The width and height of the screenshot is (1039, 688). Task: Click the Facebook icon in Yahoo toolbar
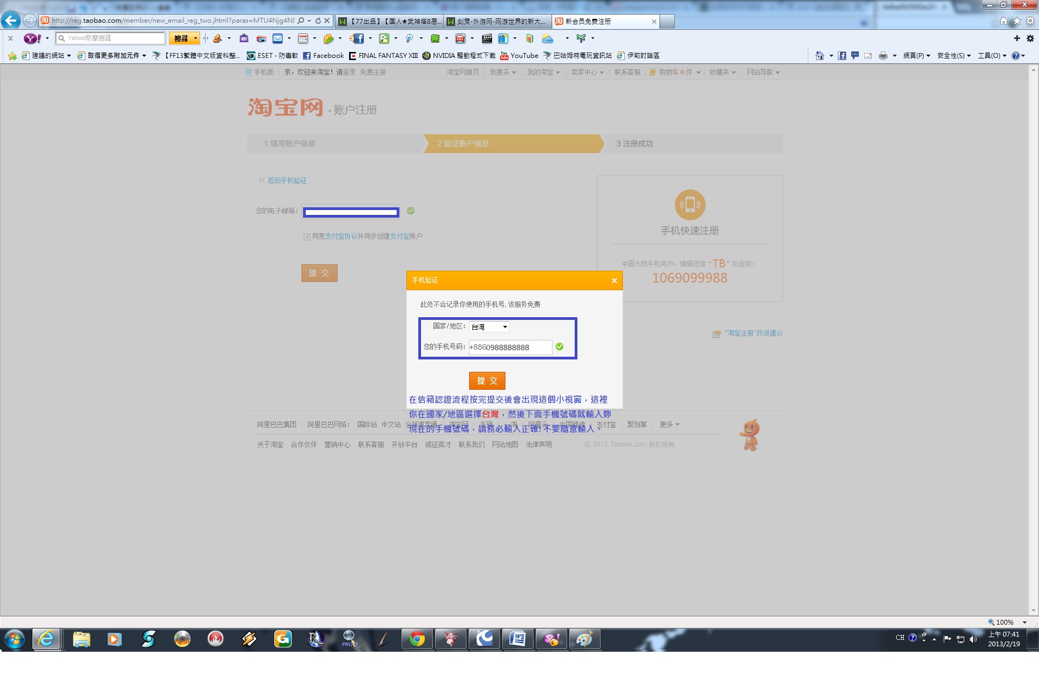pyautogui.click(x=359, y=38)
